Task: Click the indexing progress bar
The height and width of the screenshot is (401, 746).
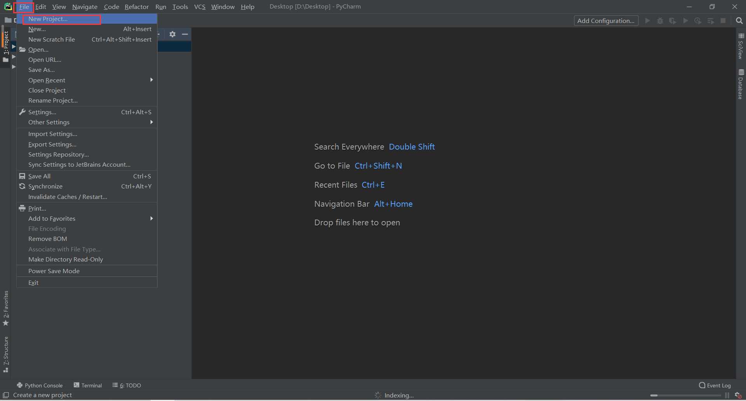Action: pos(686,396)
